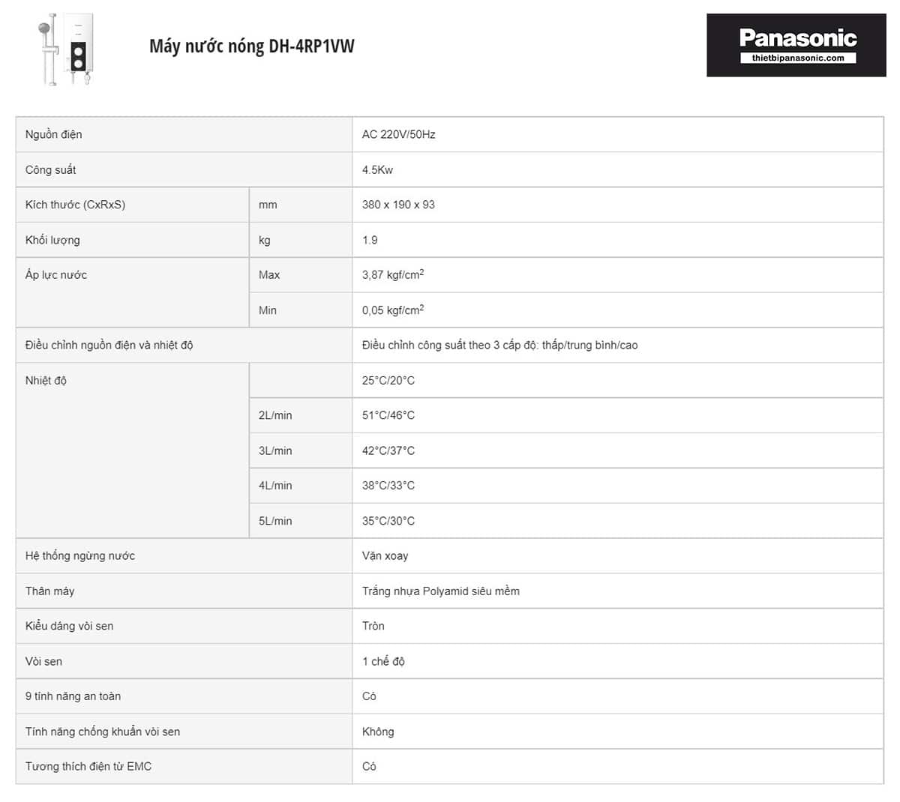
Task: Click the Áp lực nước label
Action: point(56,275)
